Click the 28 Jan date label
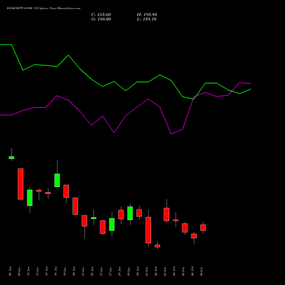This screenshot has width=285, height=285. pos(120,271)
